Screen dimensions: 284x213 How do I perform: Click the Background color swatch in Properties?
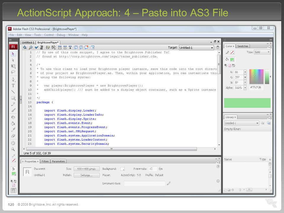click(122, 169)
